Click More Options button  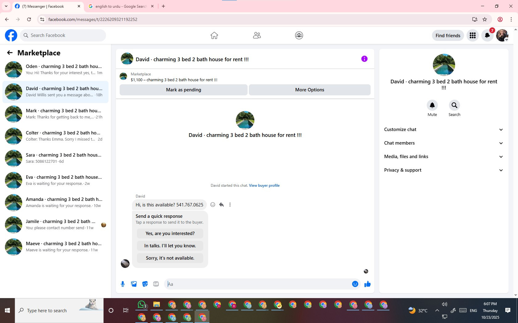click(310, 90)
